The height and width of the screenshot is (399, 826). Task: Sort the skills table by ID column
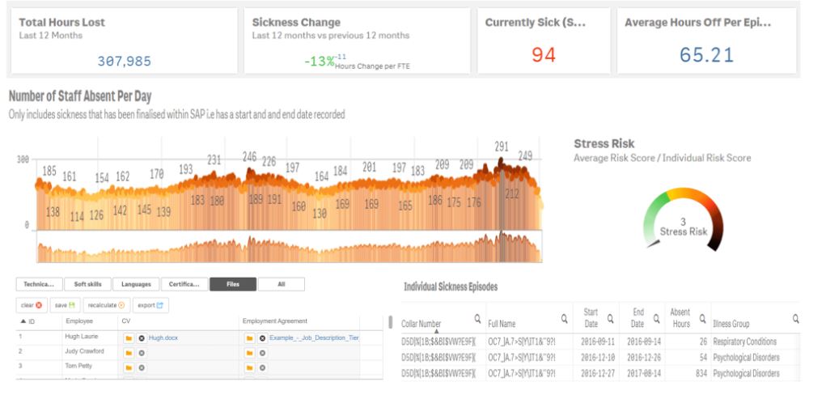click(x=28, y=321)
